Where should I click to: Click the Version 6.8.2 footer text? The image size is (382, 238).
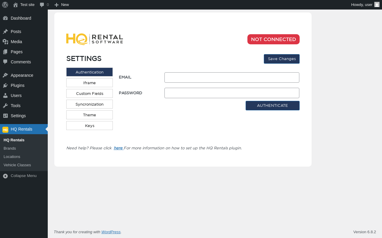coord(365,232)
